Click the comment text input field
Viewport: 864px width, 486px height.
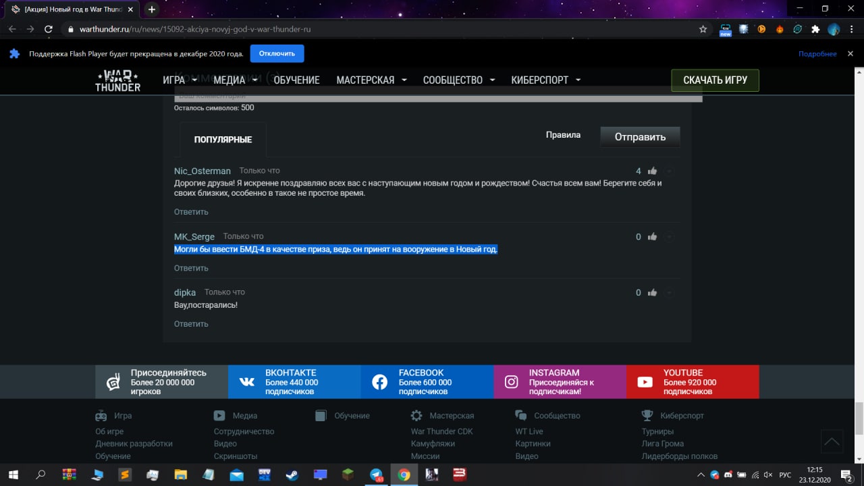(438, 96)
